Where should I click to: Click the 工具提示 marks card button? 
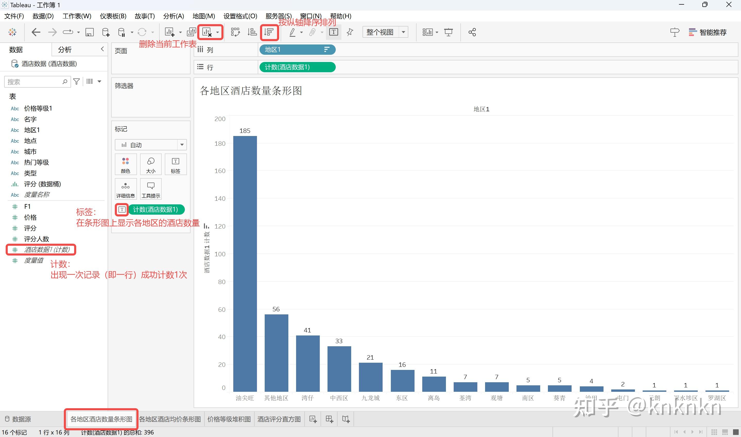pyautogui.click(x=151, y=189)
